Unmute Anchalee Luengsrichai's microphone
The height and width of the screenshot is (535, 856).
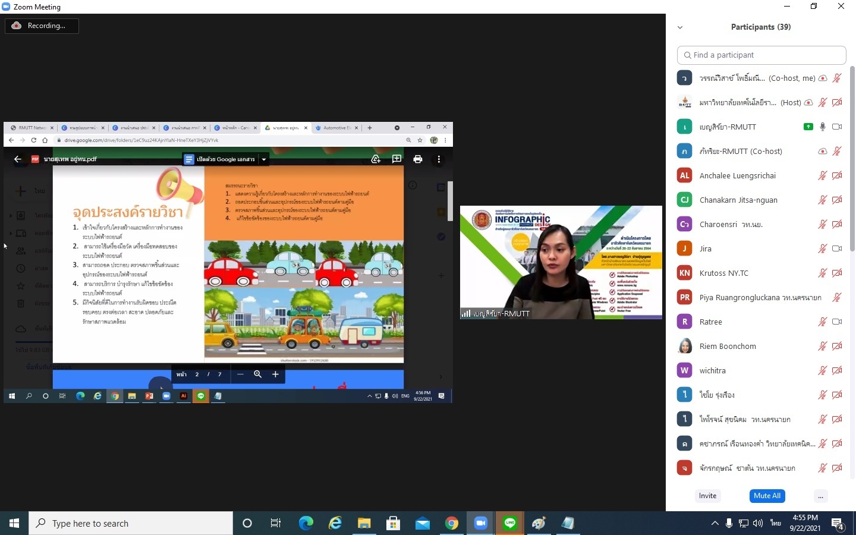[823, 175]
